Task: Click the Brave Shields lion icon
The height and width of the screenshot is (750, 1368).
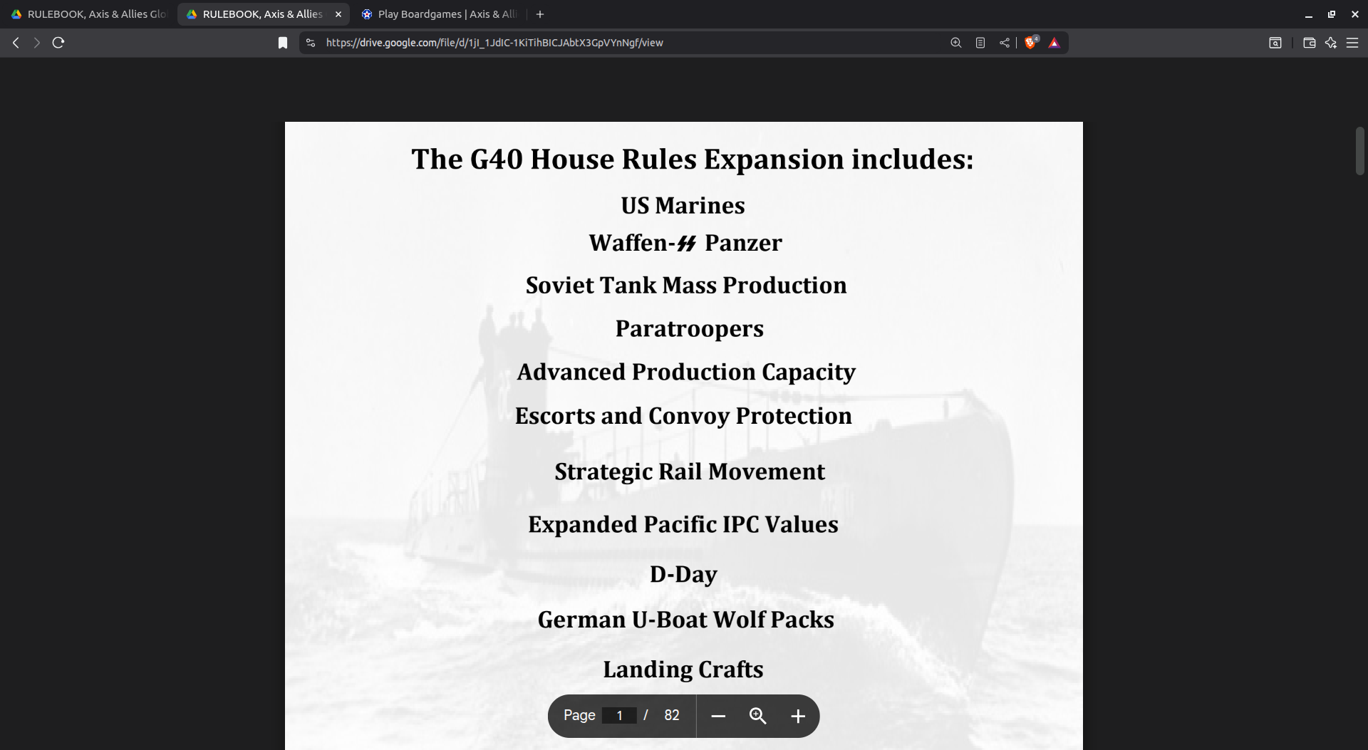Action: (1030, 43)
